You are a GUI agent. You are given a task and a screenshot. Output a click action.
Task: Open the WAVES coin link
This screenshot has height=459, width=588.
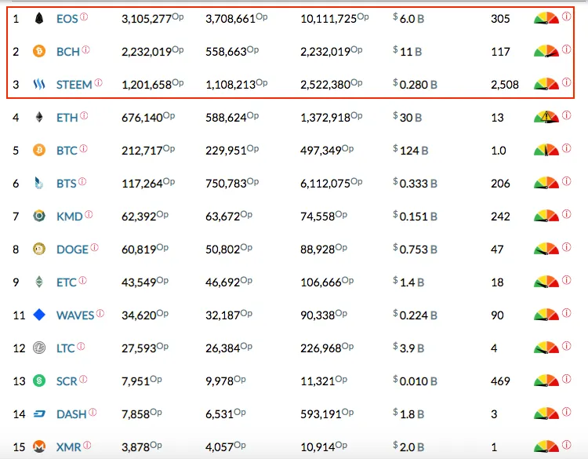click(75, 315)
